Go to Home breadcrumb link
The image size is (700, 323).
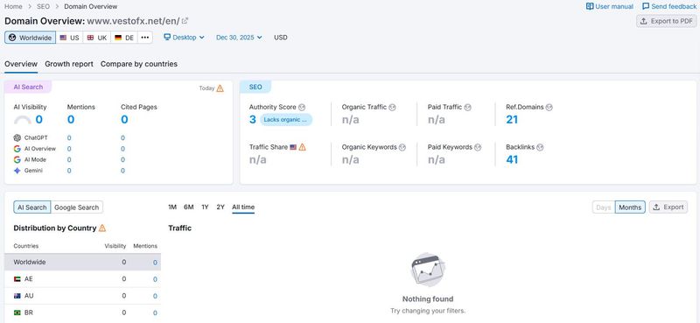click(13, 6)
